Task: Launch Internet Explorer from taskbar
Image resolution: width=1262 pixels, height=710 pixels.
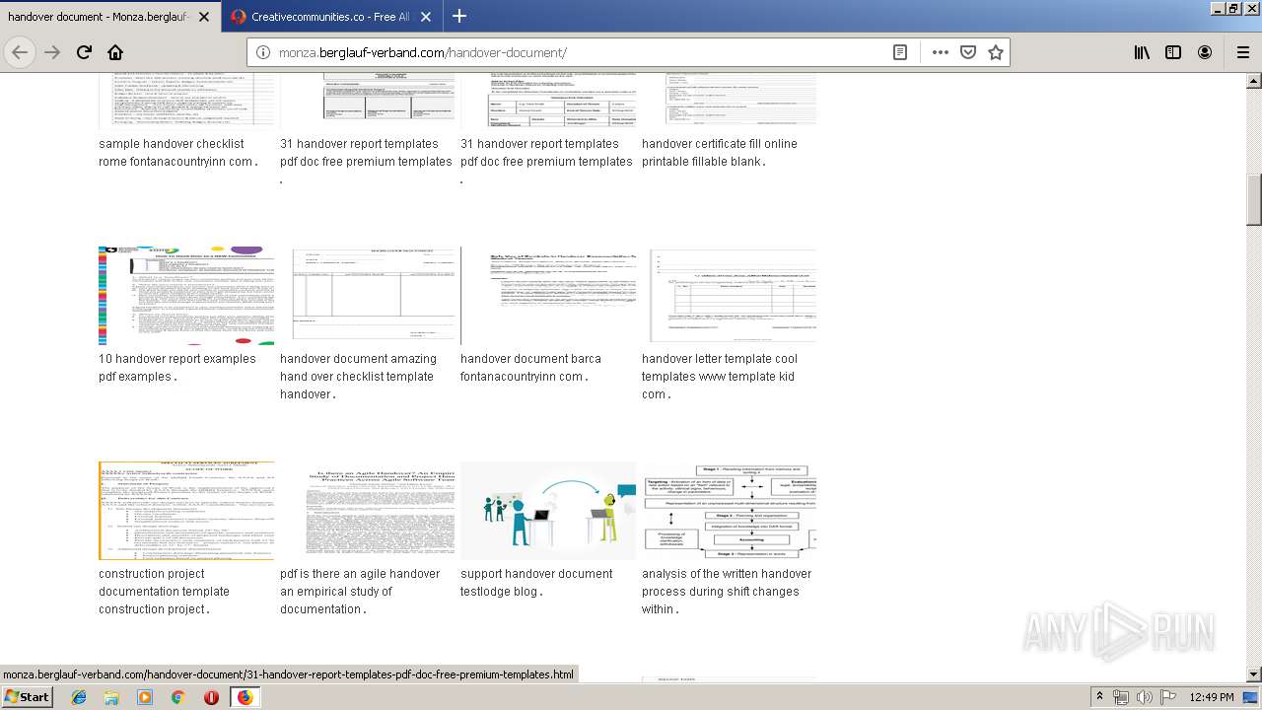Action: pyautogui.click(x=79, y=697)
